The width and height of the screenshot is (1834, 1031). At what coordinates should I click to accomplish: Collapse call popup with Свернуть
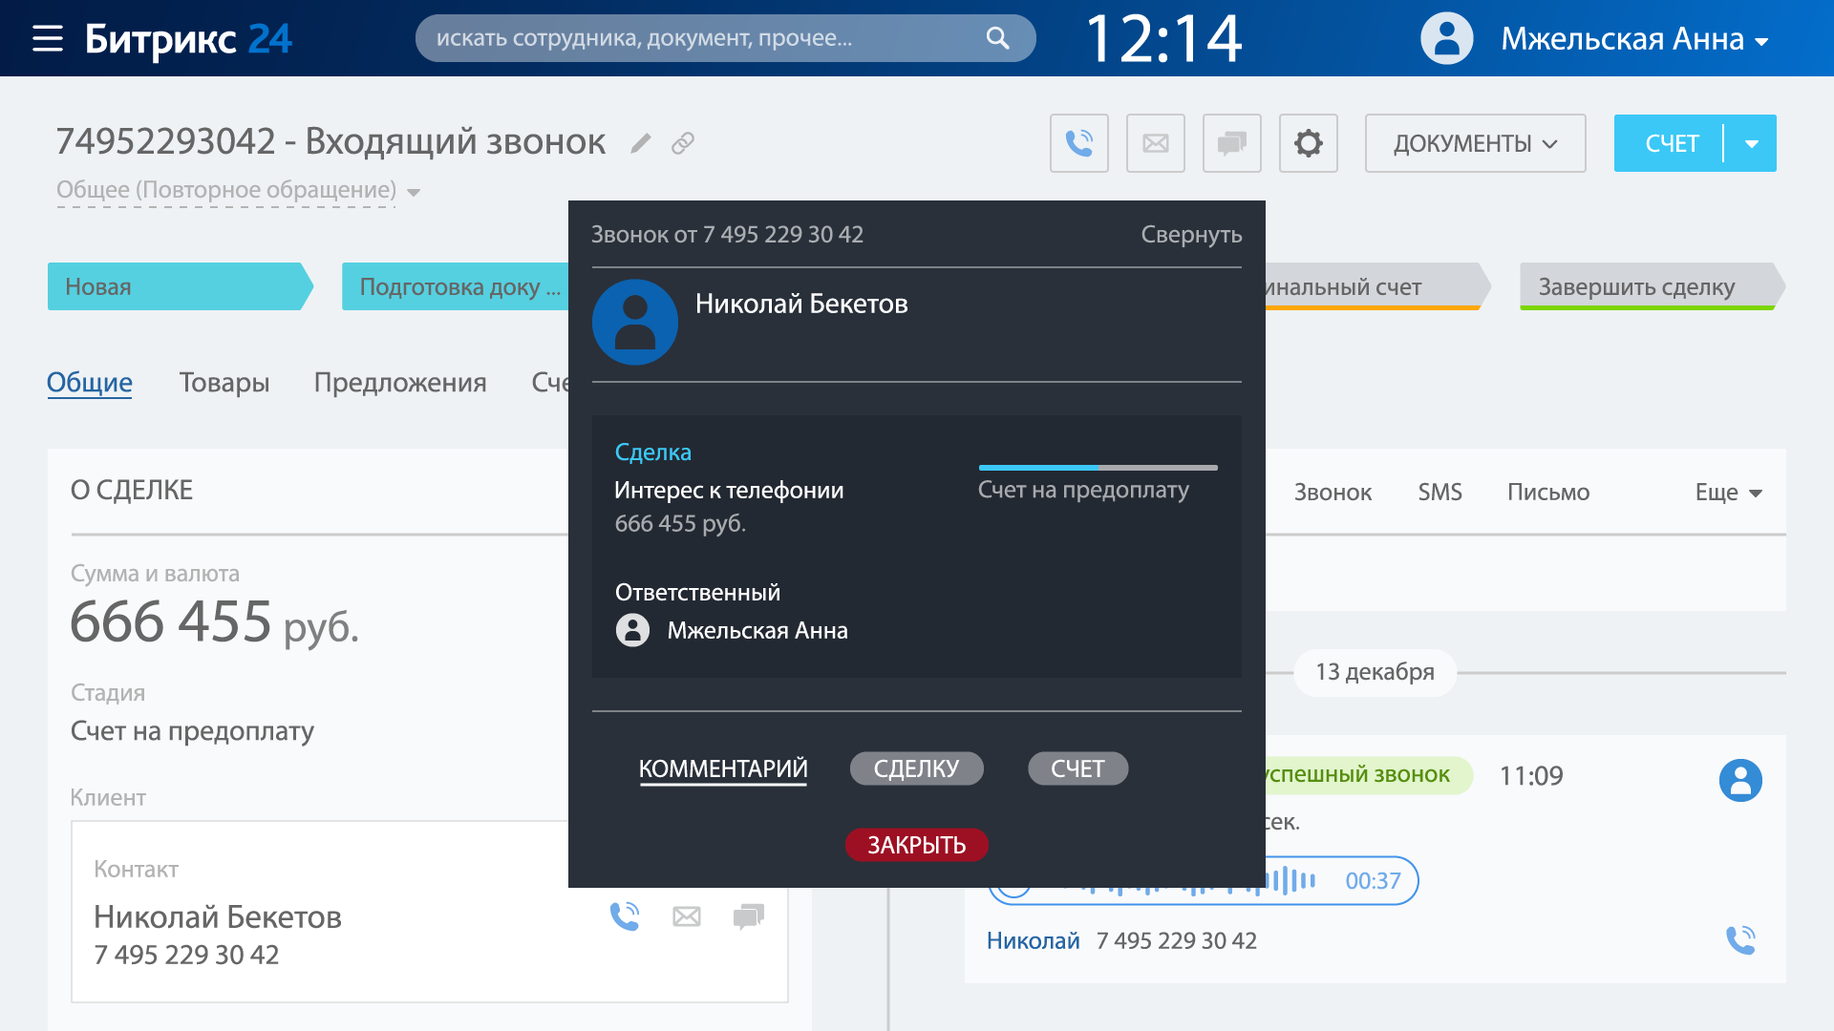coord(1190,235)
